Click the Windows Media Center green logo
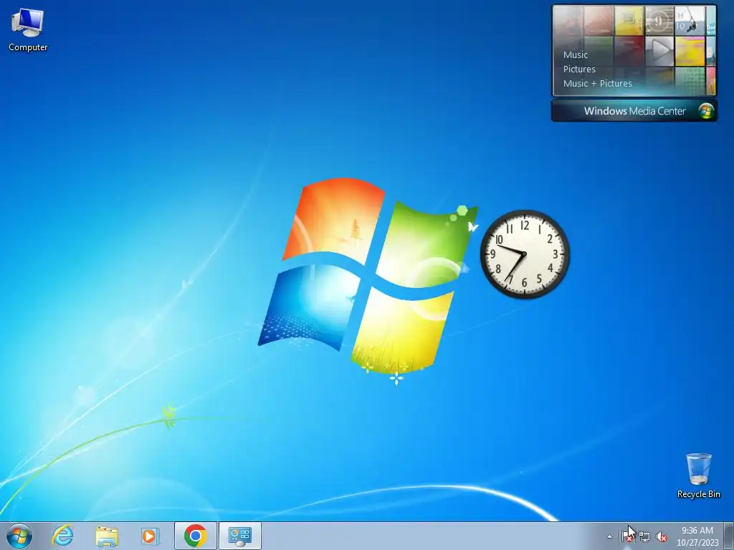This screenshot has height=550, width=734. click(x=706, y=111)
